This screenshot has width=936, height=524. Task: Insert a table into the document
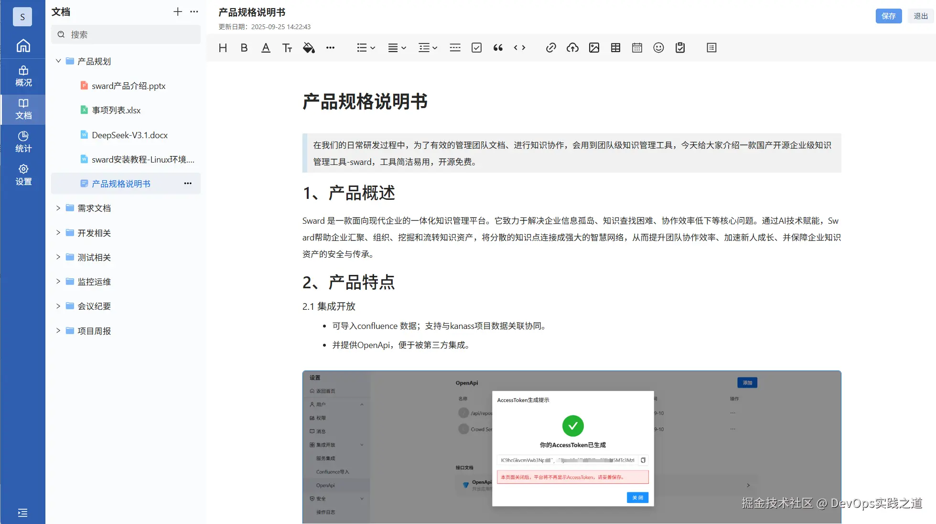pyautogui.click(x=615, y=47)
